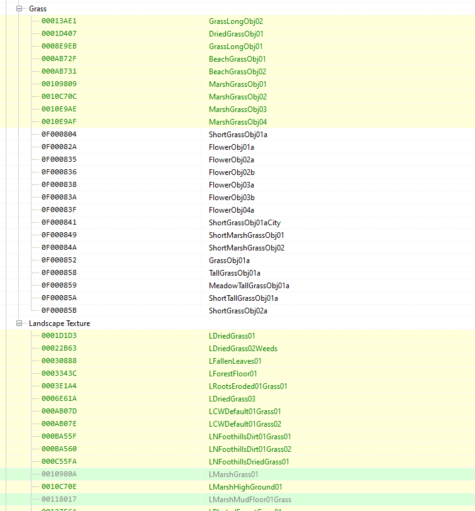This screenshot has height=511, width=475.
Task: Select form ID 0F000838
Action: point(59,184)
